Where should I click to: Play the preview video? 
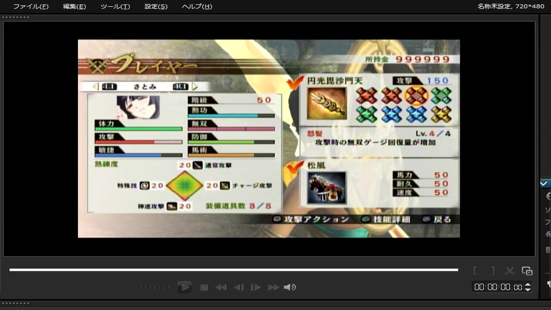[184, 287]
